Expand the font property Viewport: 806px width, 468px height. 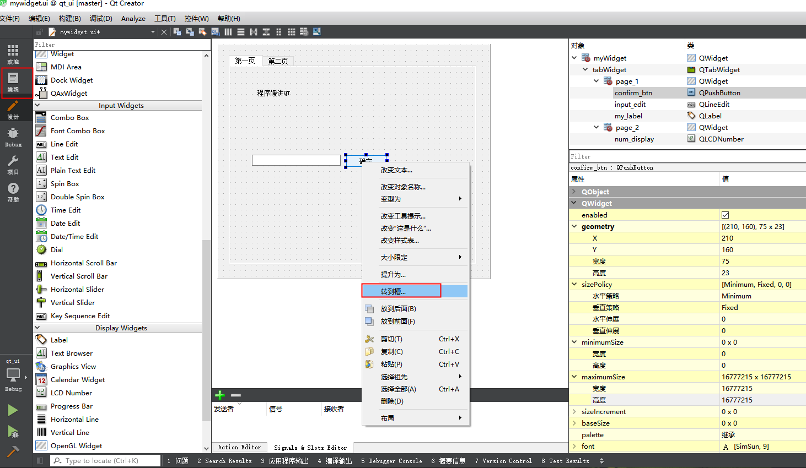click(574, 446)
